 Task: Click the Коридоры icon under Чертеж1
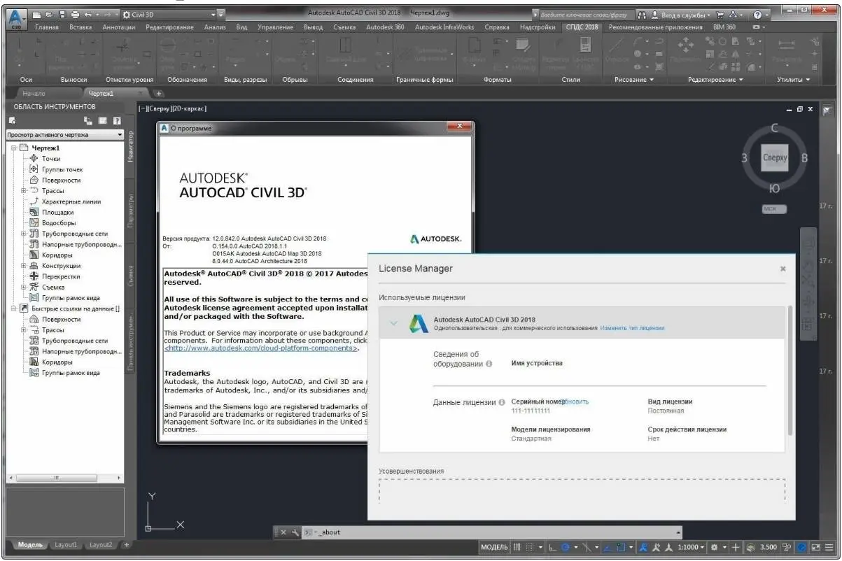point(34,255)
